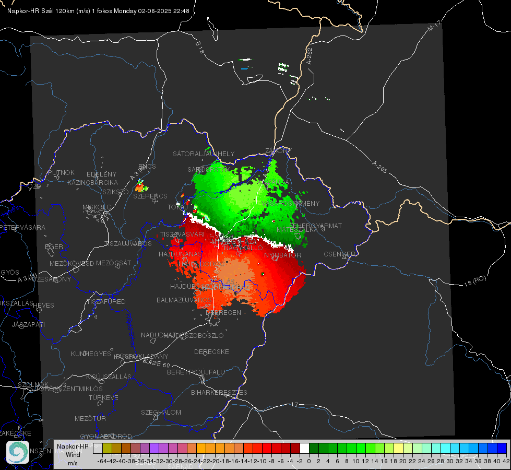Click the MEZŐCSÁT city label
The height and width of the screenshot is (470, 511).
click(113, 263)
